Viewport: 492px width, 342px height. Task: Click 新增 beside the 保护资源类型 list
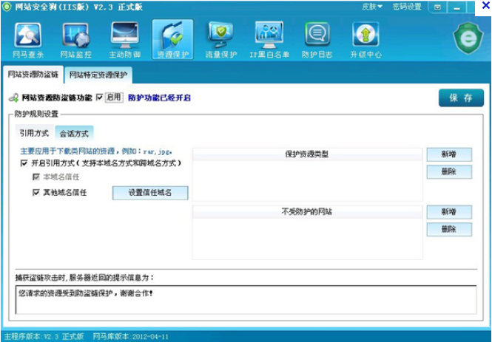pos(448,154)
